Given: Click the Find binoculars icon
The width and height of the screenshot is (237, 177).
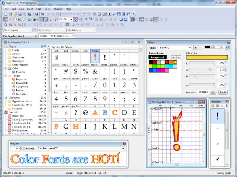Looking at the screenshot, I should tap(42, 14).
